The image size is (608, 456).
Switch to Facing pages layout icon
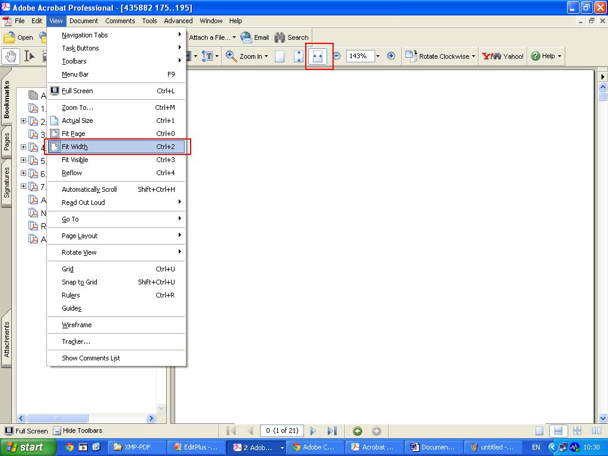[597, 431]
